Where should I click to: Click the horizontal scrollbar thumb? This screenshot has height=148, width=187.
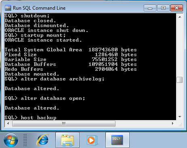(x=64, y=123)
